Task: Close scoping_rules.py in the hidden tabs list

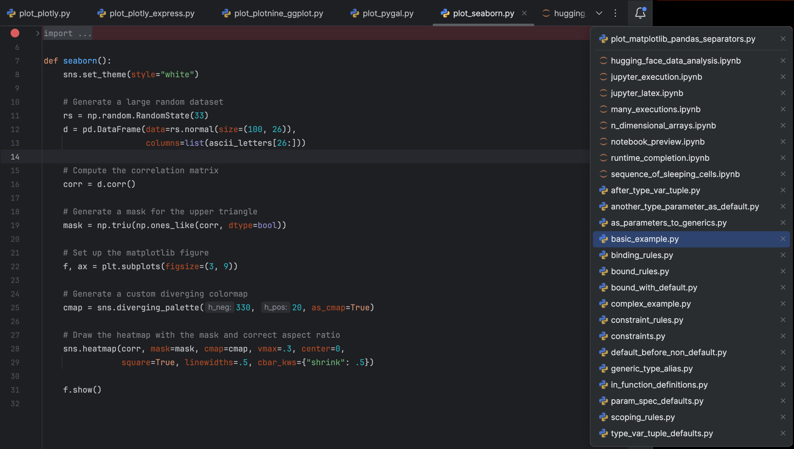Action: (x=783, y=417)
